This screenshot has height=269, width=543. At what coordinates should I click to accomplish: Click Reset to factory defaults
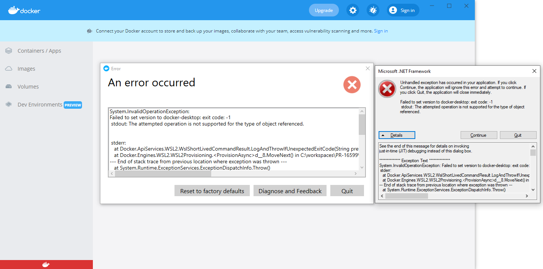click(x=212, y=191)
